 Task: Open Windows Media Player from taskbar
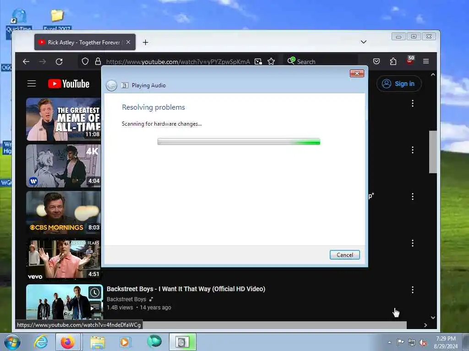[x=125, y=342]
